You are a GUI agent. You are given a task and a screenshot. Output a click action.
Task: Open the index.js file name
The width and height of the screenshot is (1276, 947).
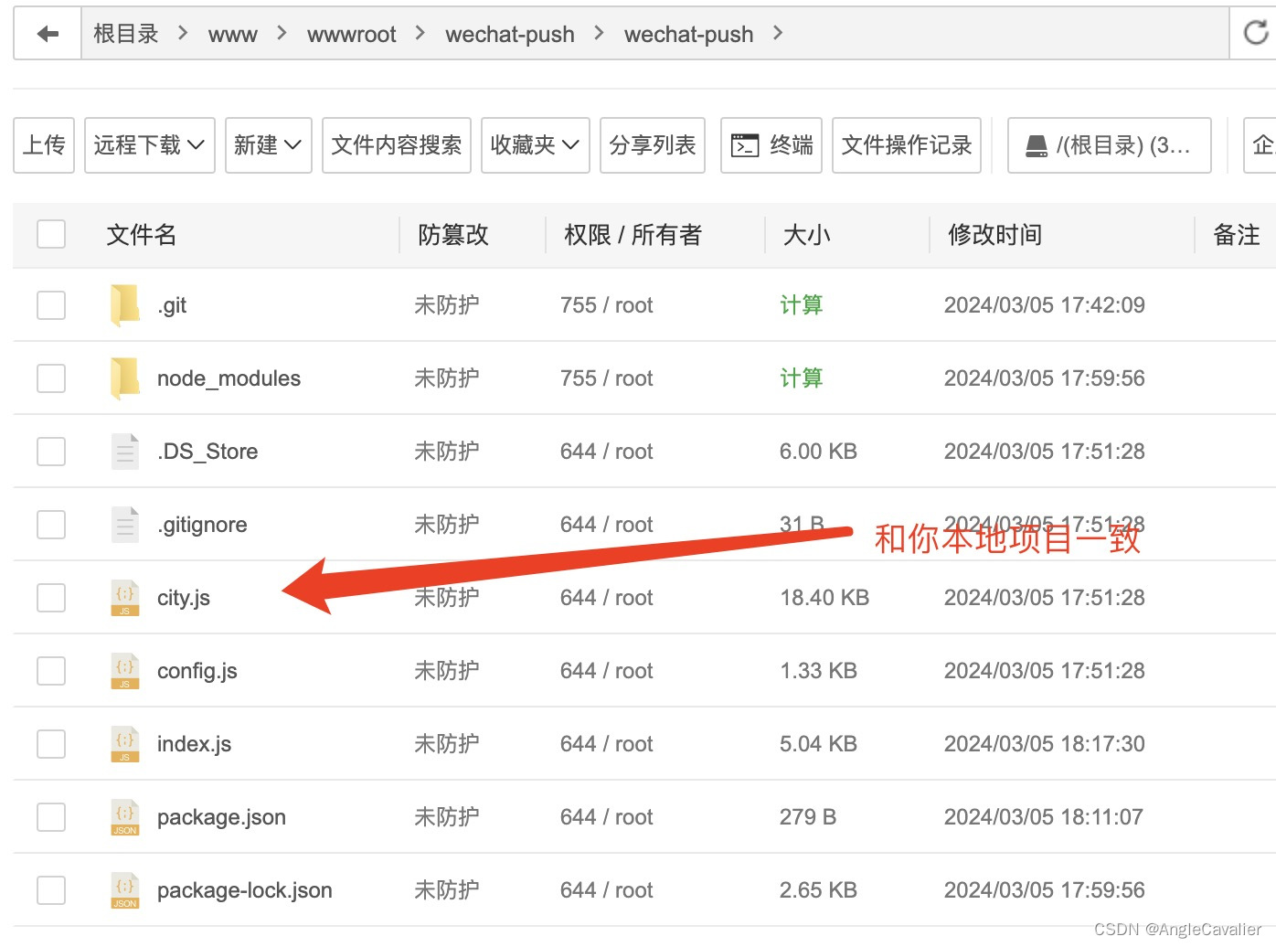point(194,744)
